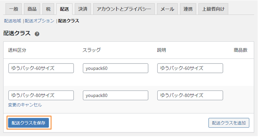Click 配送クラスを追加 button

229,123
